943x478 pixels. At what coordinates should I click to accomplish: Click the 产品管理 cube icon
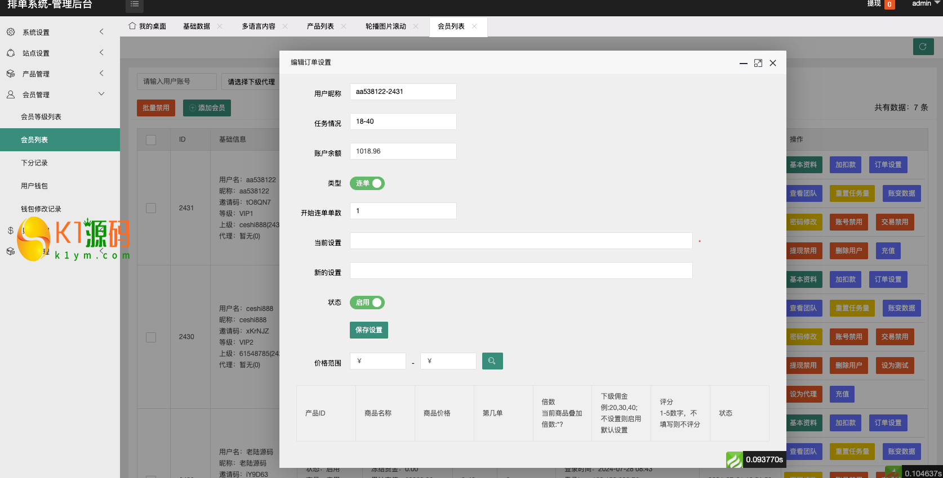tap(11, 74)
